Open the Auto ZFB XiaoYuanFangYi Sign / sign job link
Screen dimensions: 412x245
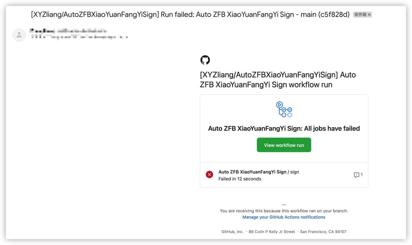(x=259, y=172)
